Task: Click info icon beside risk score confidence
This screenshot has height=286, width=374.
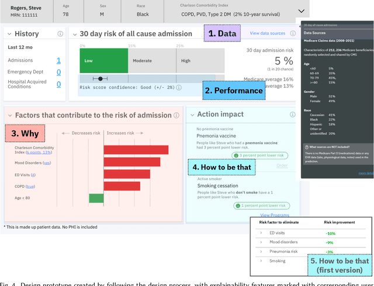Action: [179, 87]
